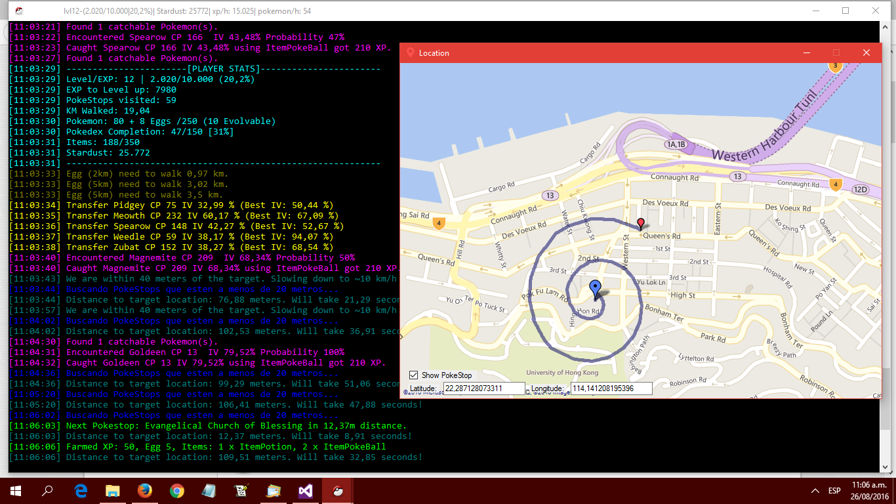This screenshot has height=504, width=896.
Task: Select the Pokeball bot app in the taskbar
Action: coord(337,490)
